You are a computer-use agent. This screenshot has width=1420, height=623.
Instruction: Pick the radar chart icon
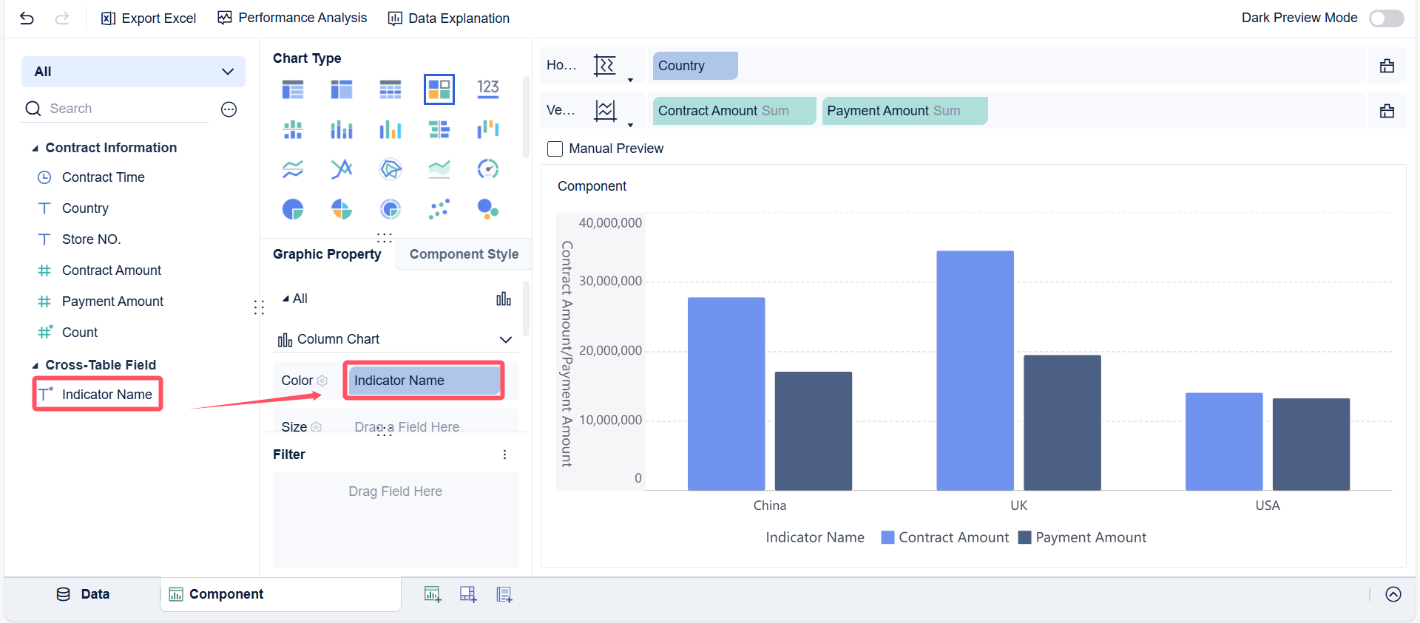(390, 169)
